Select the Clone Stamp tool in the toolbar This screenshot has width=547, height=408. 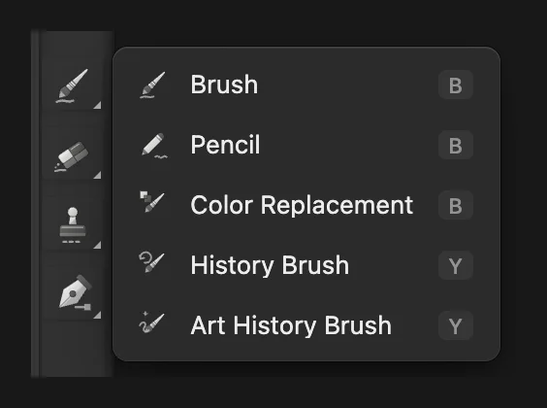[x=73, y=225]
